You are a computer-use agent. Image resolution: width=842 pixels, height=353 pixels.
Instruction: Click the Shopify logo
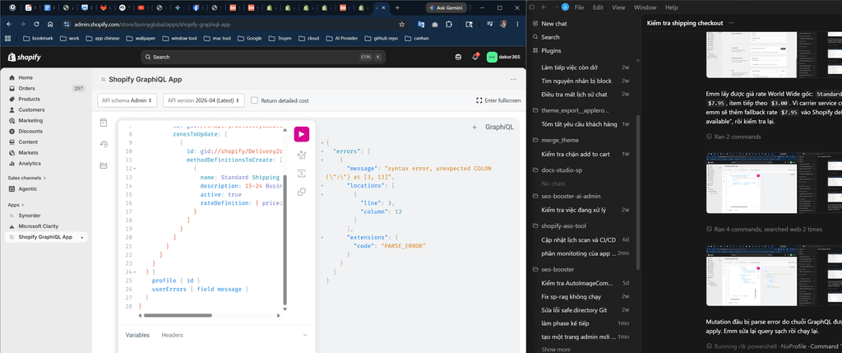point(24,57)
